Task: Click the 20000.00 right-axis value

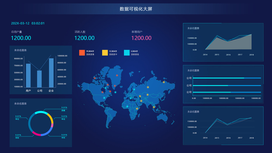Action: 62,84
